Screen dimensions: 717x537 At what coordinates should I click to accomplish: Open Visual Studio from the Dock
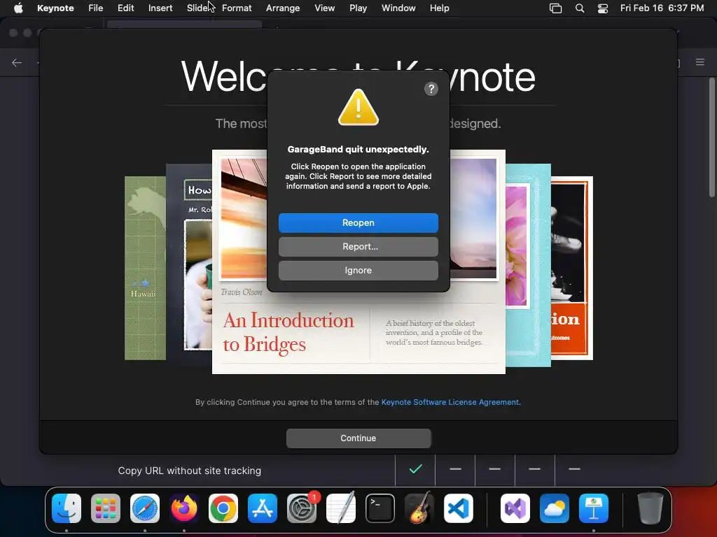pos(515,508)
